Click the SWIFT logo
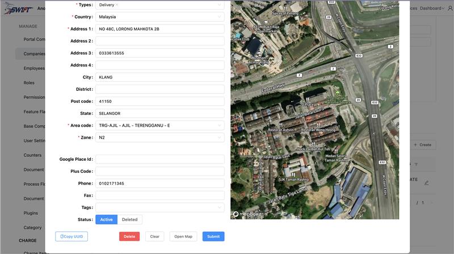Image resolution: width=454 pixels, height=254 pixels. (18, 9)
